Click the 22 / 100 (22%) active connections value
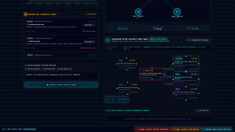Image resolution: width=235 pixels, height=132 pixels. tap(193, 29)
